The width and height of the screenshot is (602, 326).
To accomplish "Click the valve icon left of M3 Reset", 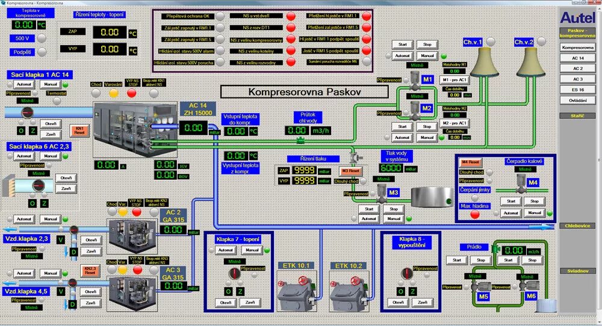I will [x=356, y=158].
